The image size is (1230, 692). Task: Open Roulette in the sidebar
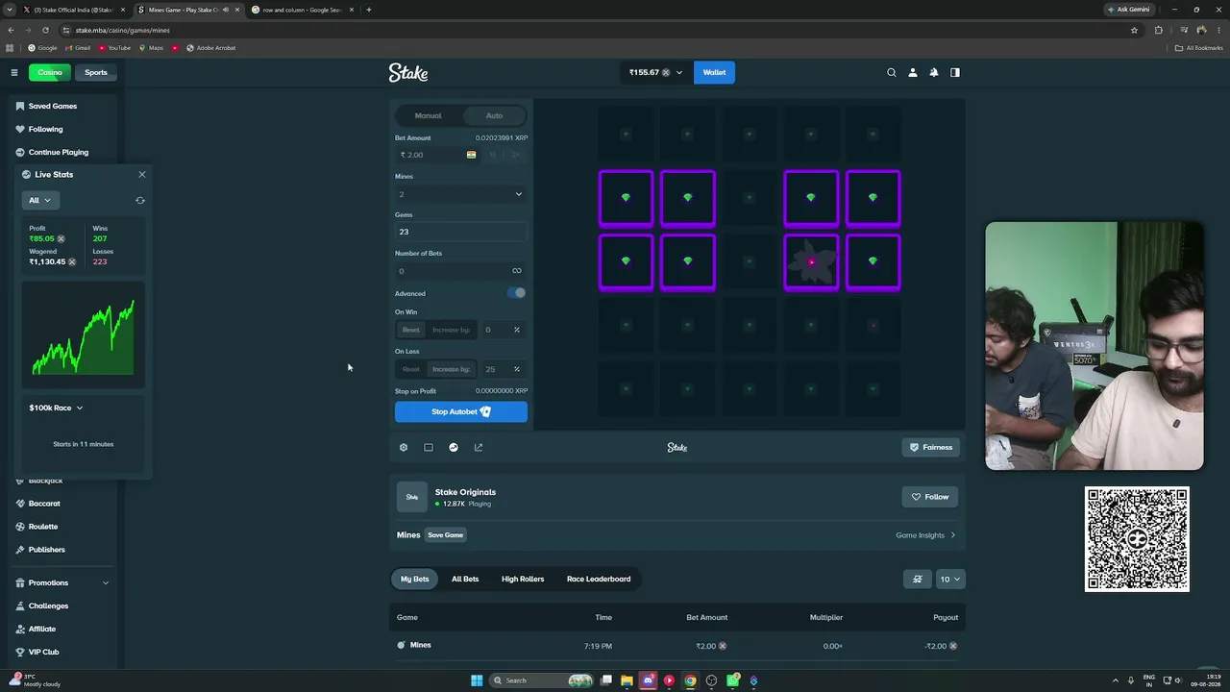click(43, 527)
